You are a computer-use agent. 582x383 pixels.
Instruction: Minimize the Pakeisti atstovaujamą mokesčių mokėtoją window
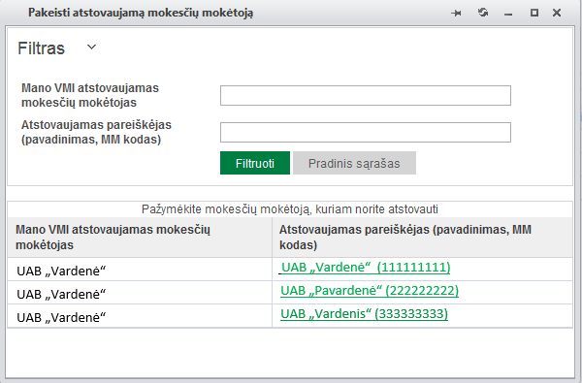pos(508,15)
